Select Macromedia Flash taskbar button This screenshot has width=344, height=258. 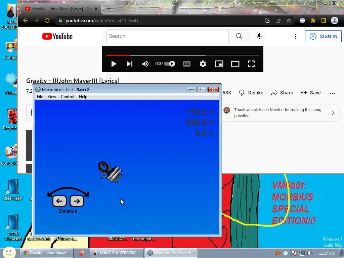[x=171, y=253]
